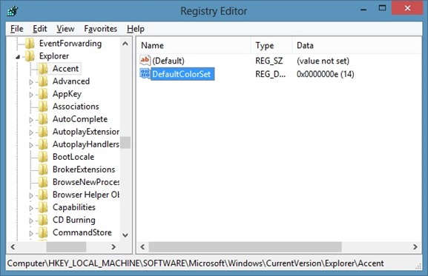This screenshot has width=428, height=276.
Task: Expand the Browser Helper Objects key
Action: 31,195
